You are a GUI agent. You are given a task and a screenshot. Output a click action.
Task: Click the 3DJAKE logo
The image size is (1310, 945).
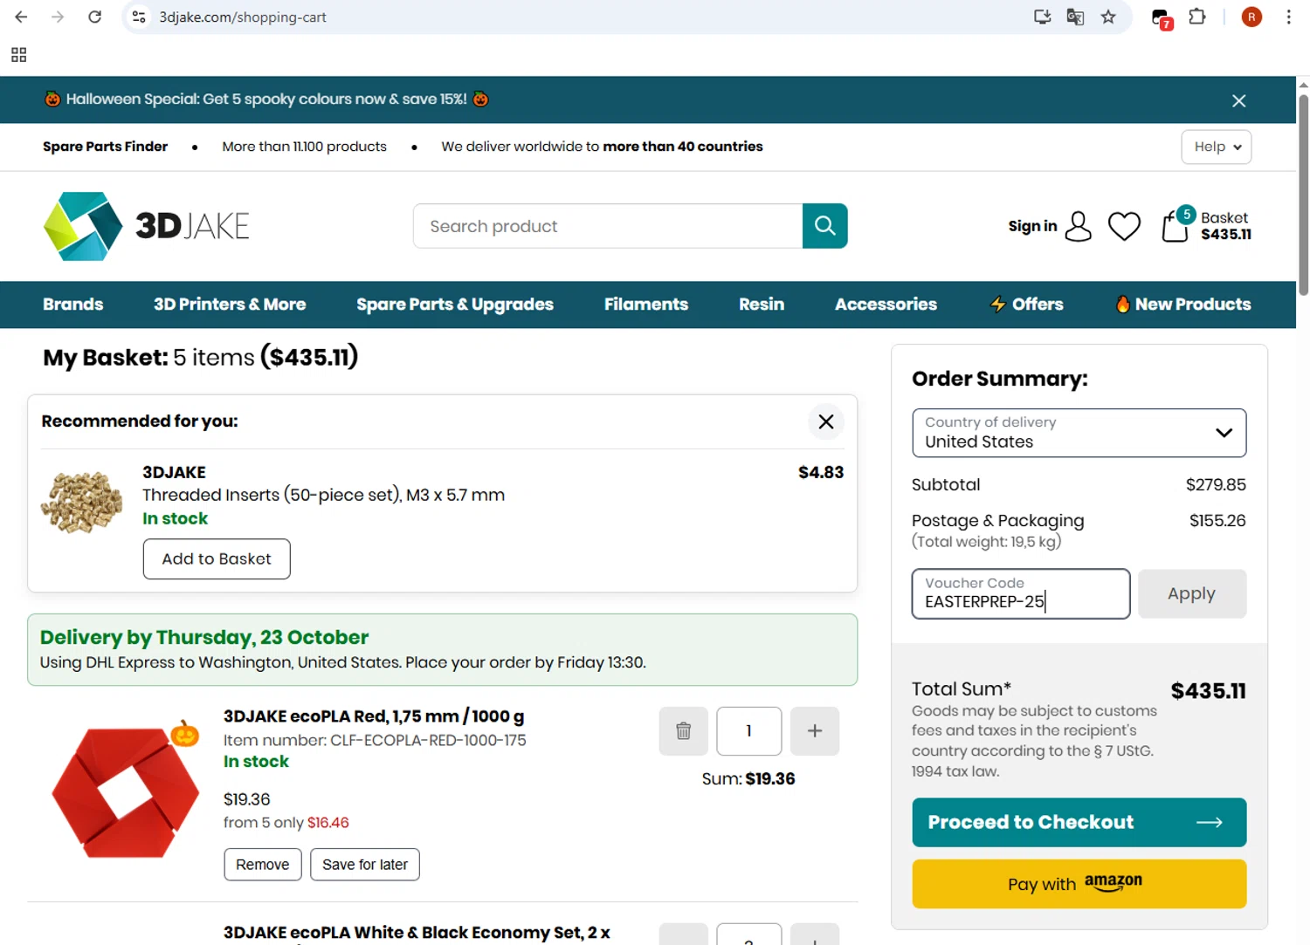click(146, 226)
